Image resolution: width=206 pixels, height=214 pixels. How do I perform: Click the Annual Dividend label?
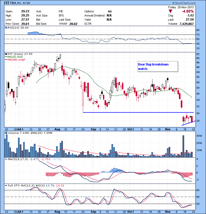[95, 15]
